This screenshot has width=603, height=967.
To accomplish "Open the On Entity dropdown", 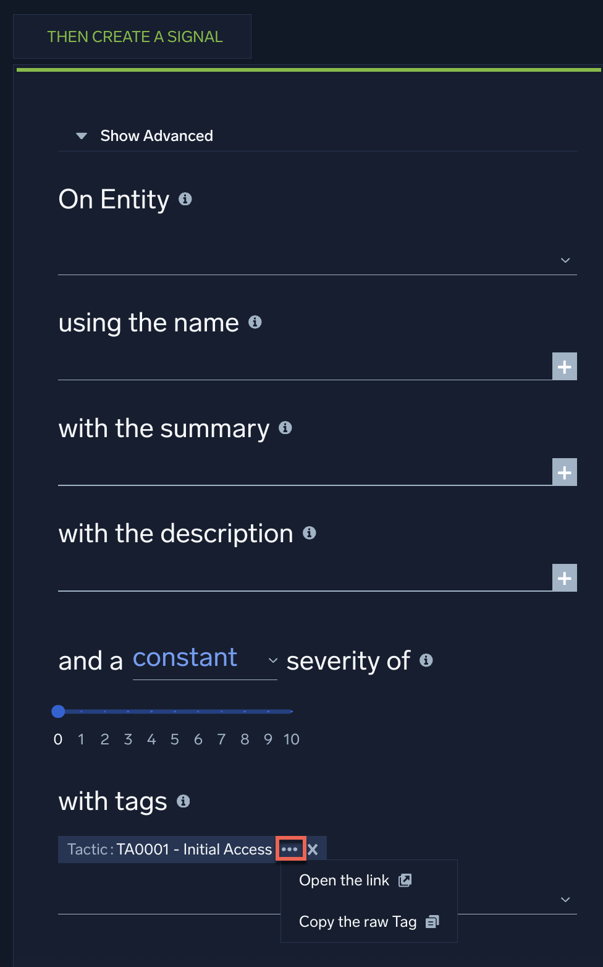I will tap(564, 260).
